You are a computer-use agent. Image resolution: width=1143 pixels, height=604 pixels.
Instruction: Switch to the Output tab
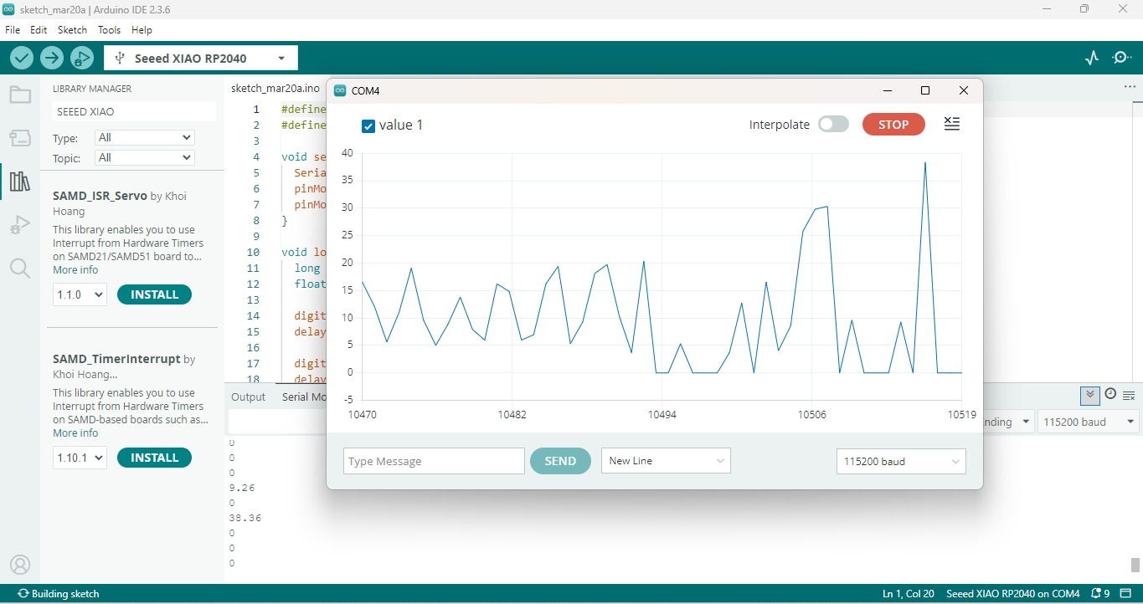tap(248, 397)
